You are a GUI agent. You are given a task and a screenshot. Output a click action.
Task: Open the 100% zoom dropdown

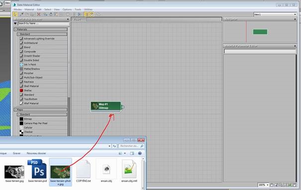pyautogui.click(x=264, y=185)
